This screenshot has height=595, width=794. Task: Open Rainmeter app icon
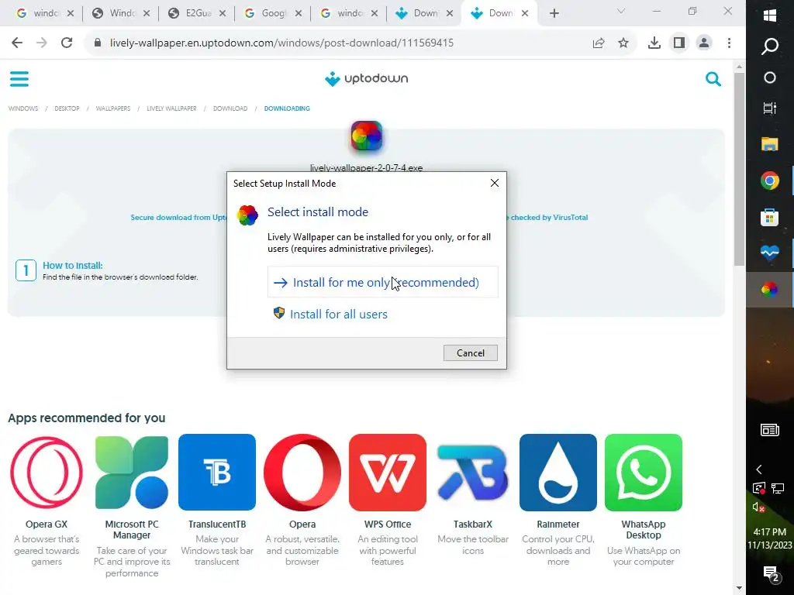(558, 472)
